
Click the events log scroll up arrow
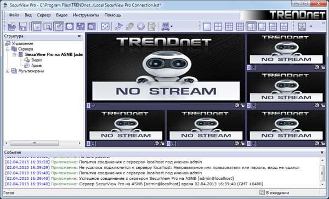(322, 161)
